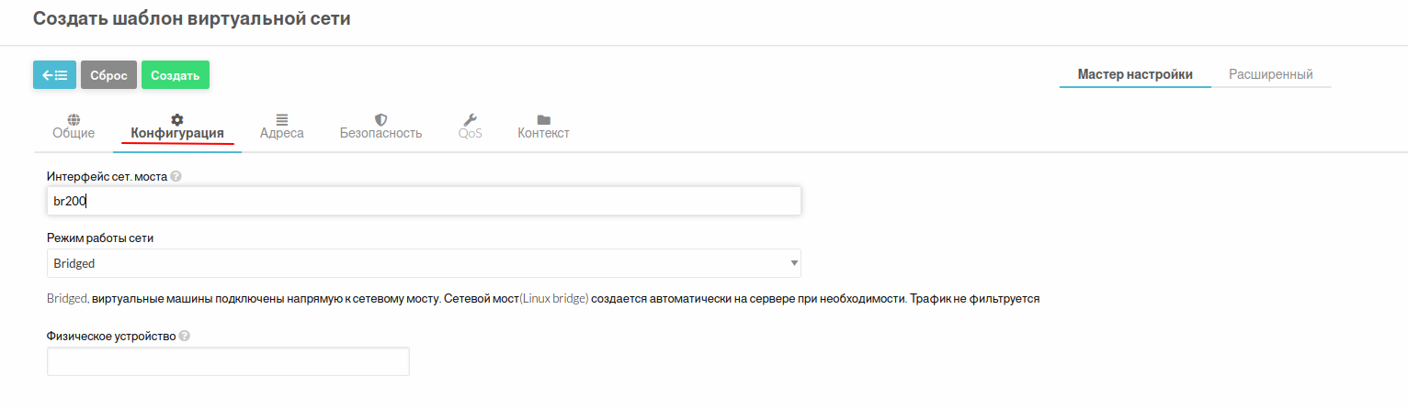Click help icon beside Интерфейс сет. моста
Screen dimensions: 1408x409
tap(176, 177)
